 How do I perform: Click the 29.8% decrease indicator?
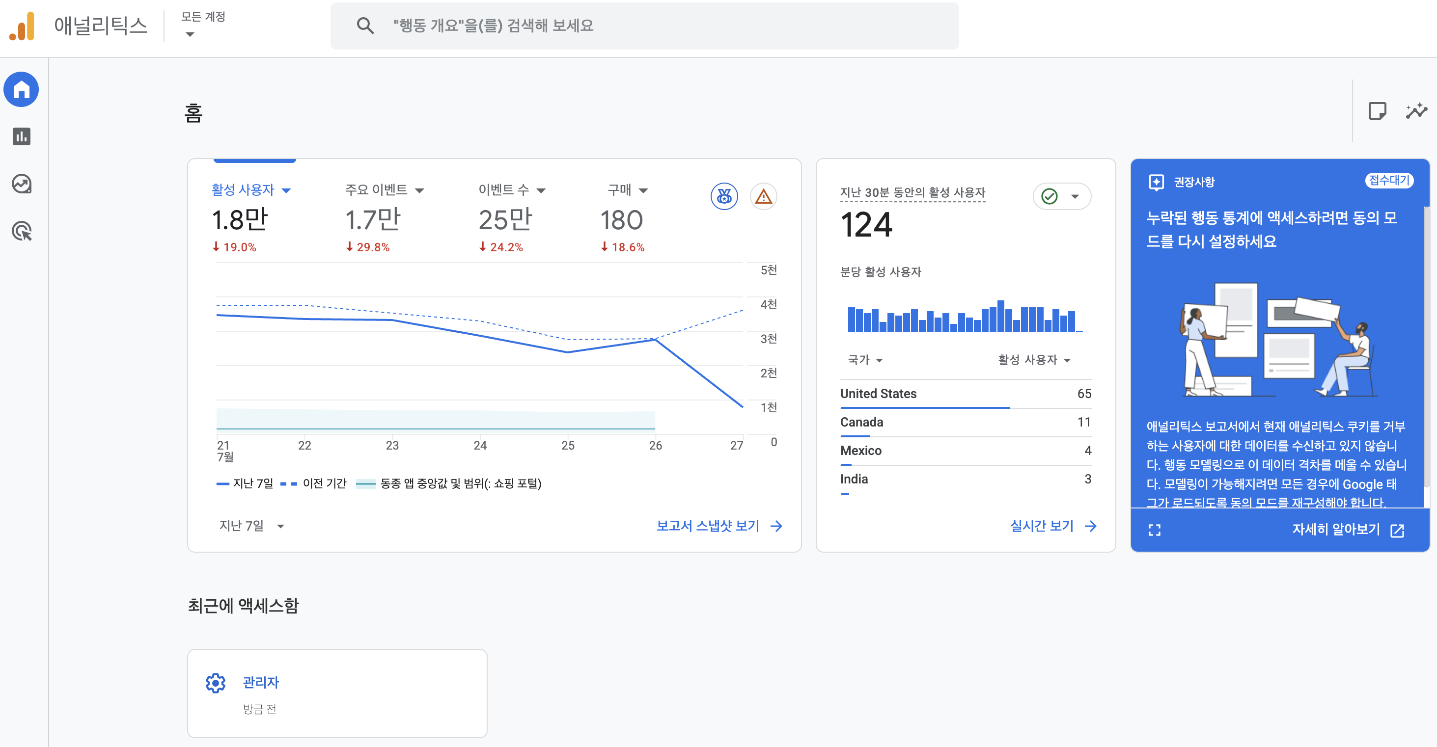pos(367,247)
